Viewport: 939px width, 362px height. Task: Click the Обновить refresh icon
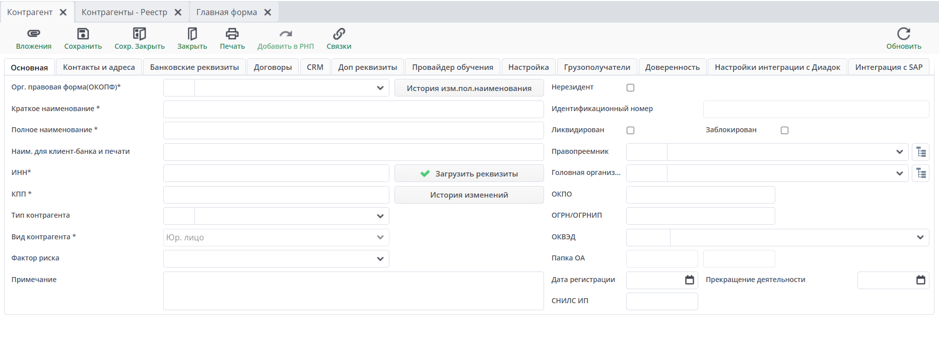point(903,34)
